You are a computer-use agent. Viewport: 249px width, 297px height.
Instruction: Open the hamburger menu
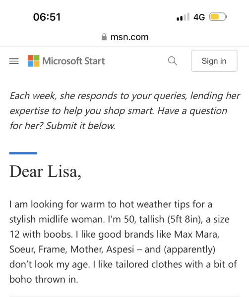point(14,61)
